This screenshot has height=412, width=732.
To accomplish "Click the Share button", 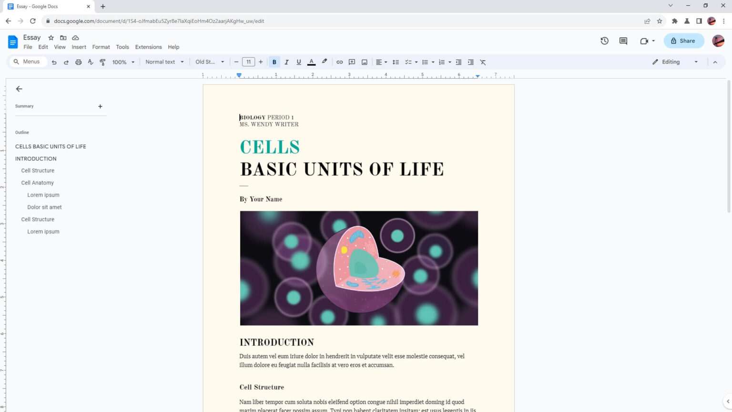I will pos(683,41).
